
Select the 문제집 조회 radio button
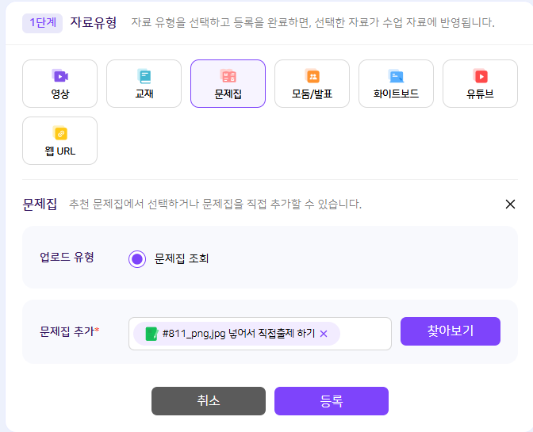pos(137,259)
